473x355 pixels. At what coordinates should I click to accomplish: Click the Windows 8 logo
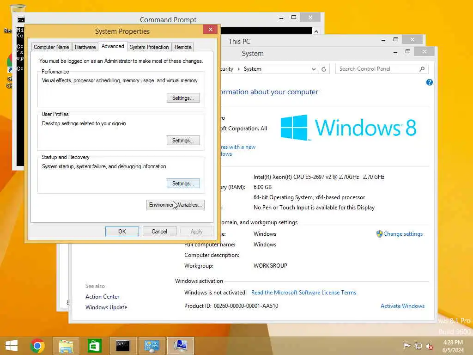coord(348,128)
